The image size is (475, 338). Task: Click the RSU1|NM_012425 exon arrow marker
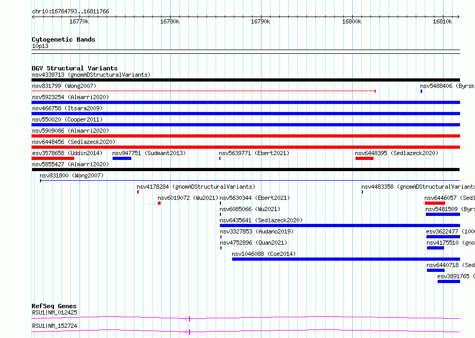click(x=187, y=319)
